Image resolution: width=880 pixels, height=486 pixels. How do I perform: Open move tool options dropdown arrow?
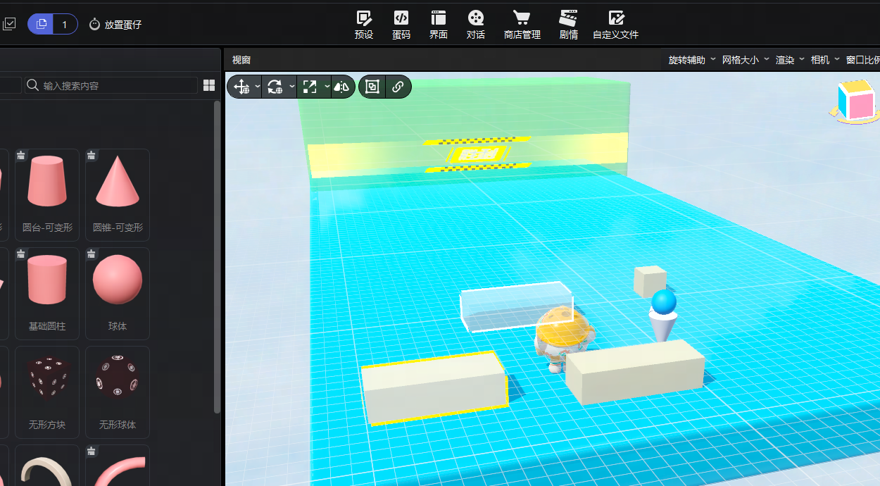coord(258,87)
